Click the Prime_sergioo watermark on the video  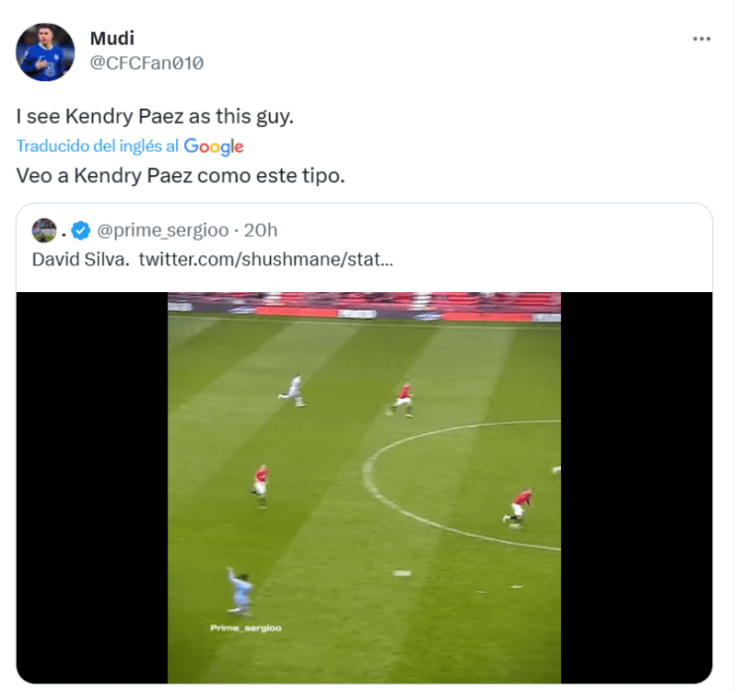246,628
